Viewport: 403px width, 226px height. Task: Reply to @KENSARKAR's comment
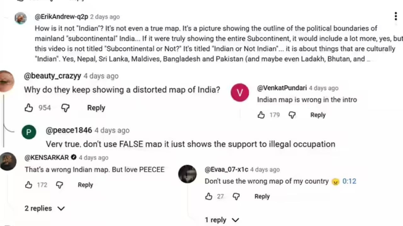pos(85,185)
